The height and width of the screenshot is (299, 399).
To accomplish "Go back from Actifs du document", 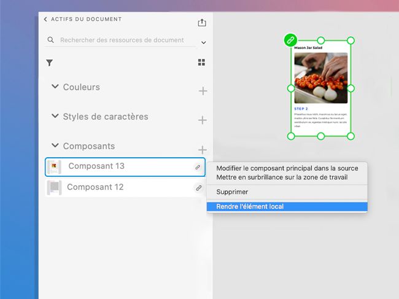I will (x=45, y=19).
